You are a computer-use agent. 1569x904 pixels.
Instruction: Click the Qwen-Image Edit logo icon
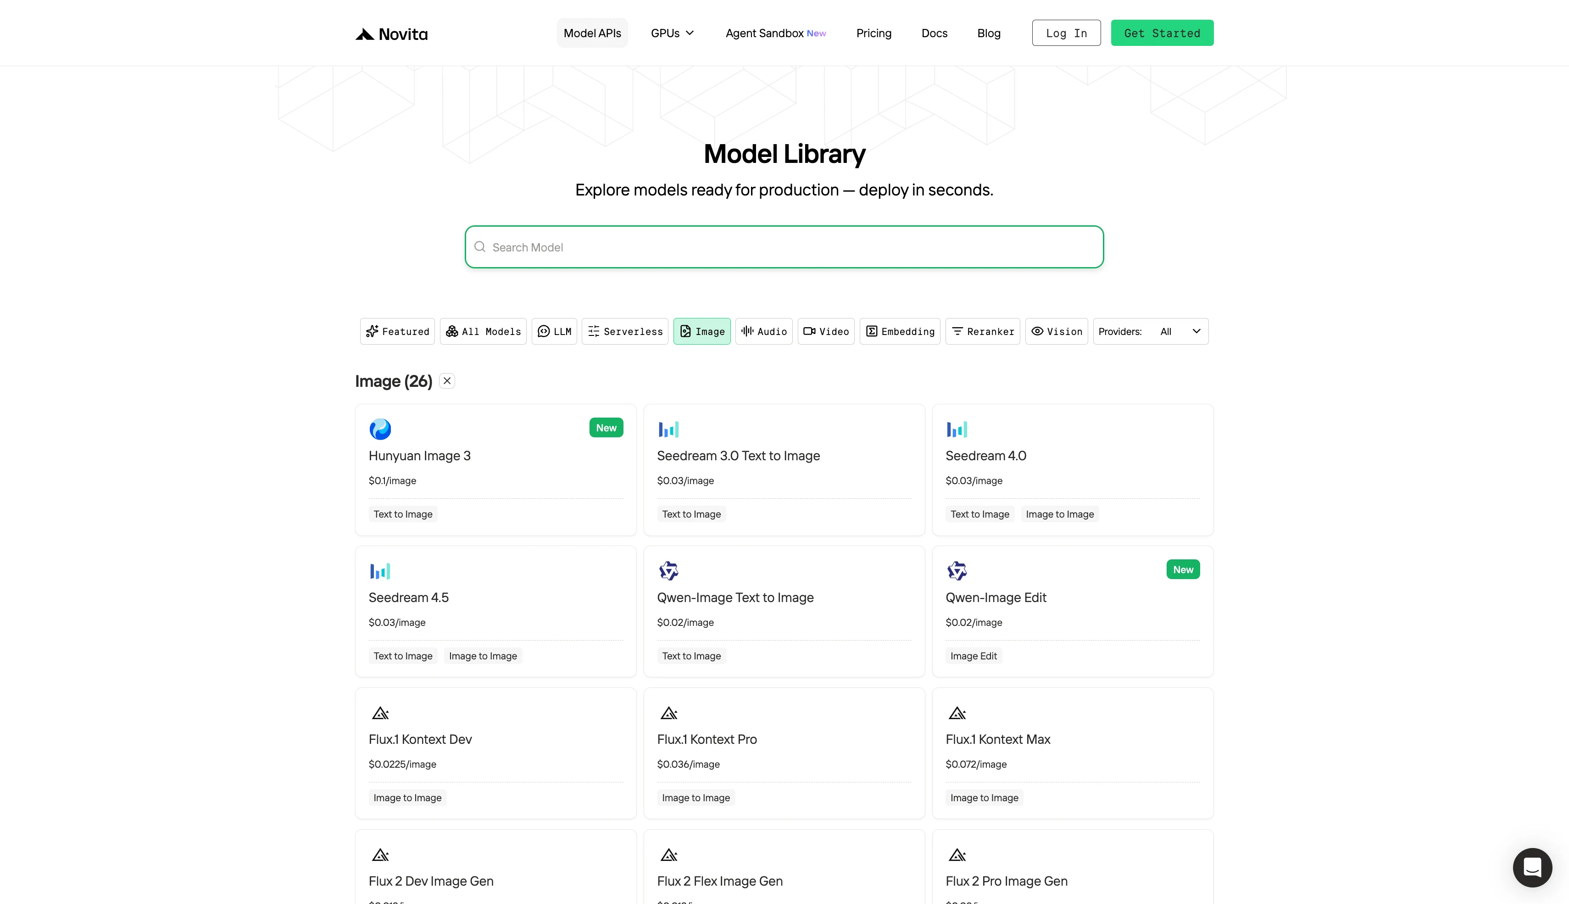pyautogui.click(x=957, y=570)
